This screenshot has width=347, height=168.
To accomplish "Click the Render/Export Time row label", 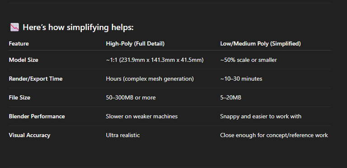I will (x=36, y=79).
